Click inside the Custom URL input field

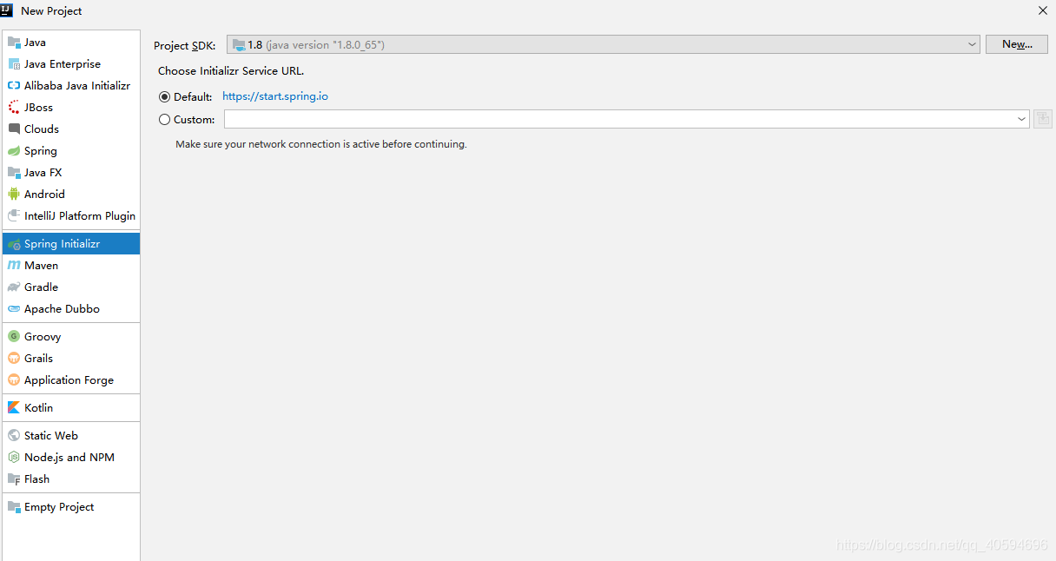(x=618, y=120)
